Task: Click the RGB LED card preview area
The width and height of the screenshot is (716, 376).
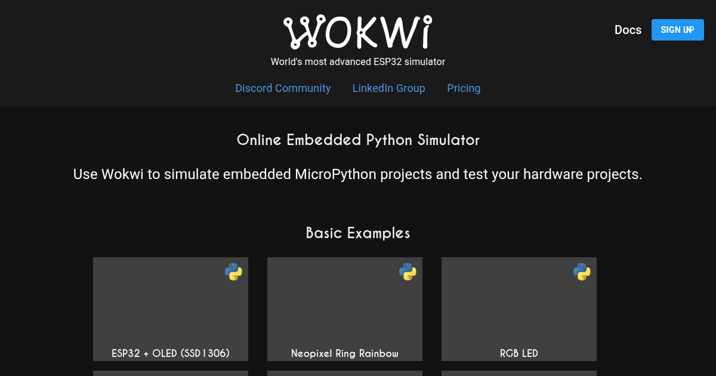Action: tap(519, 304)
